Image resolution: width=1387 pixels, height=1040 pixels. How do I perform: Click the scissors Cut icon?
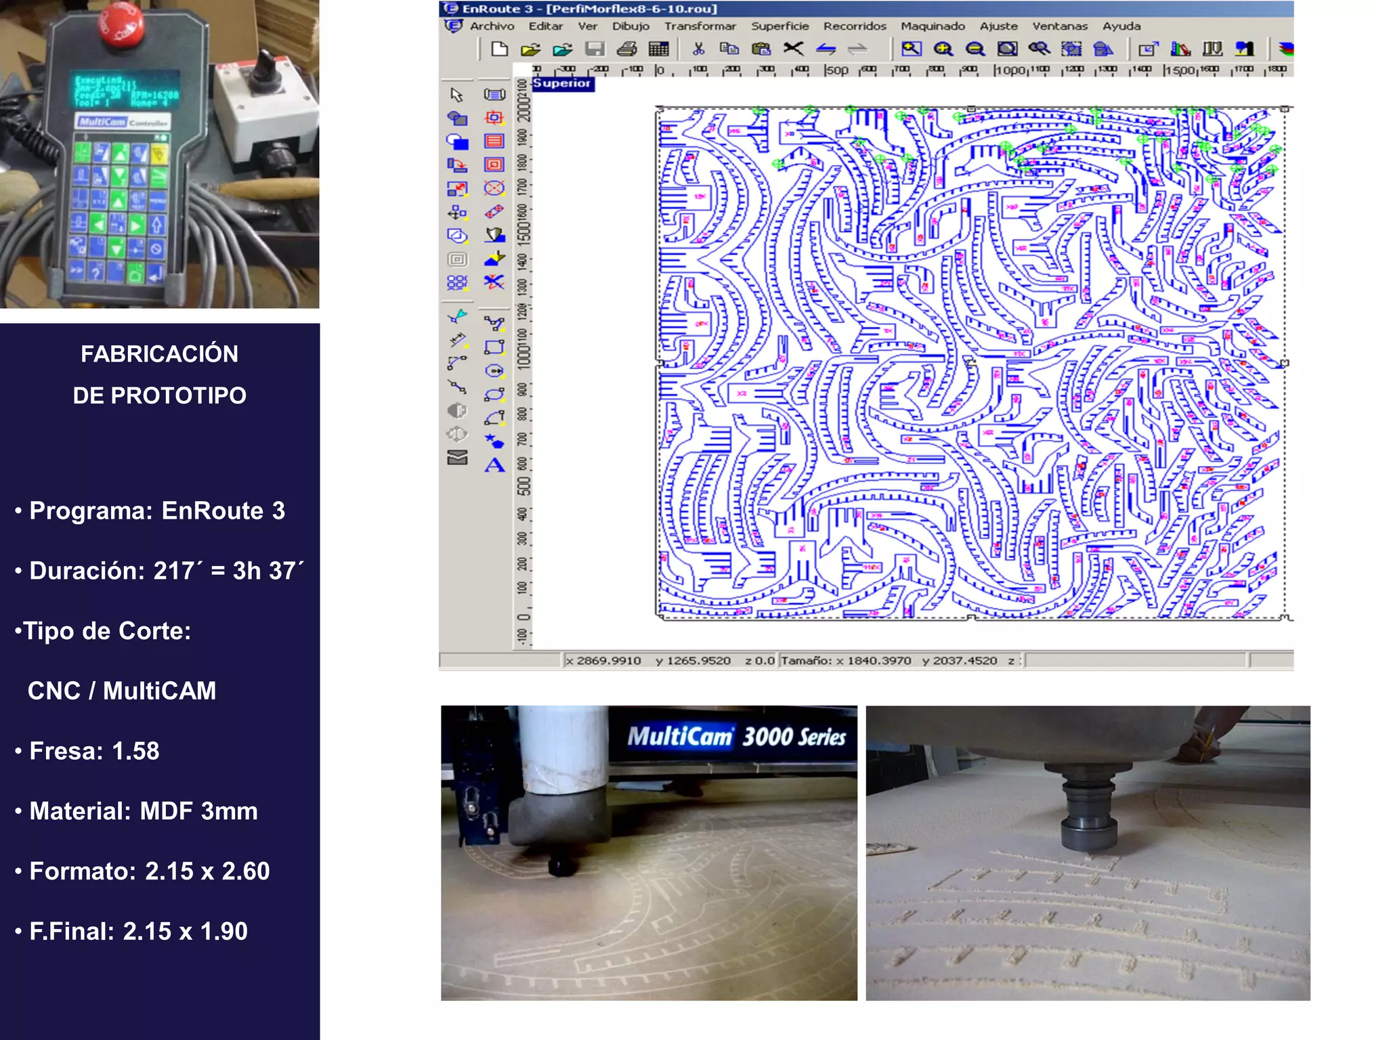click(698, 49)
